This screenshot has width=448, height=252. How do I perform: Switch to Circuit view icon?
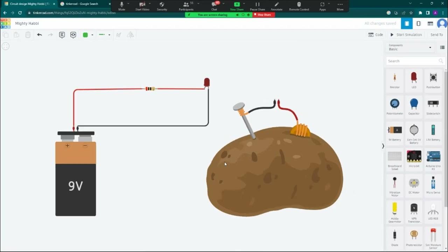(x=407, y=23)
